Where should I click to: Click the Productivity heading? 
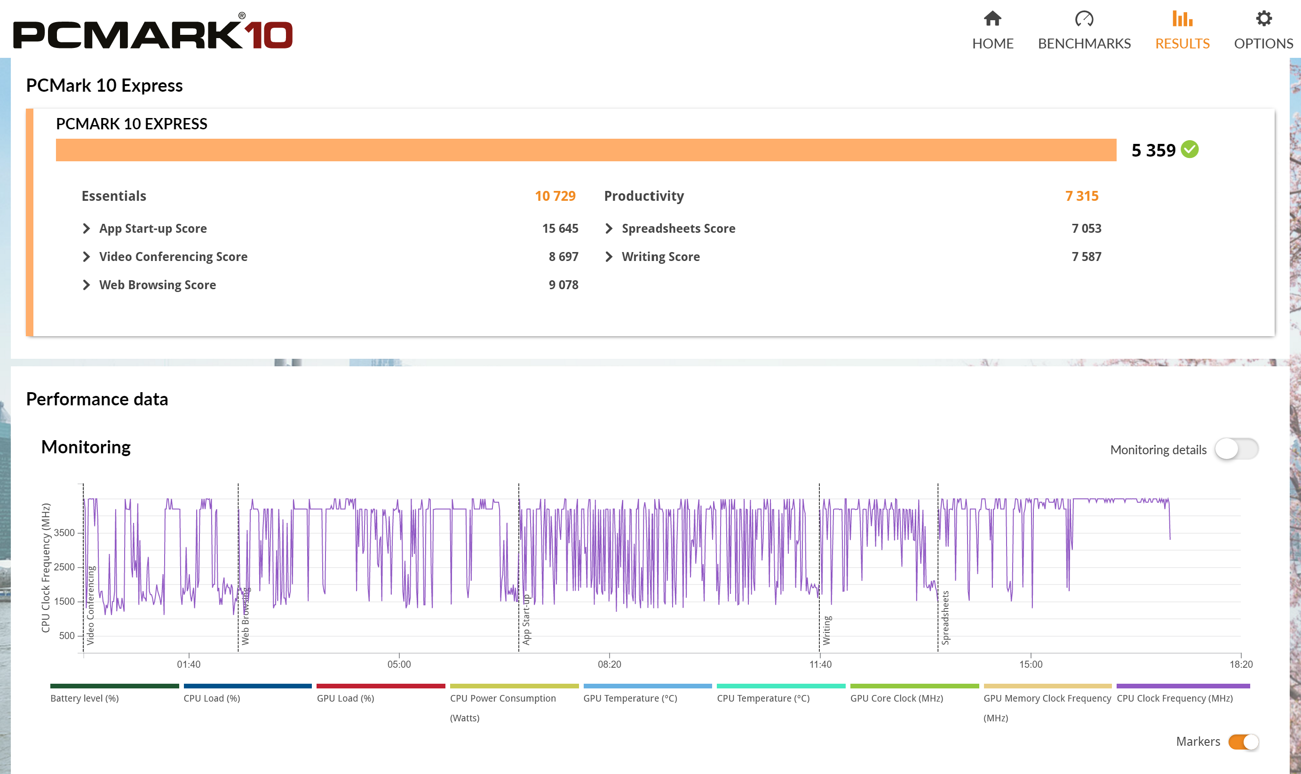tap(644, 196)
